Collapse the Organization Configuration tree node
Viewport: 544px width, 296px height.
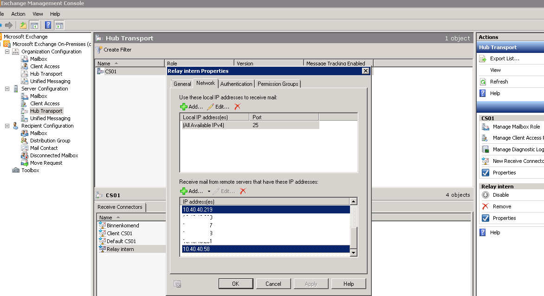pyautogui.click(x=7, y=51)
